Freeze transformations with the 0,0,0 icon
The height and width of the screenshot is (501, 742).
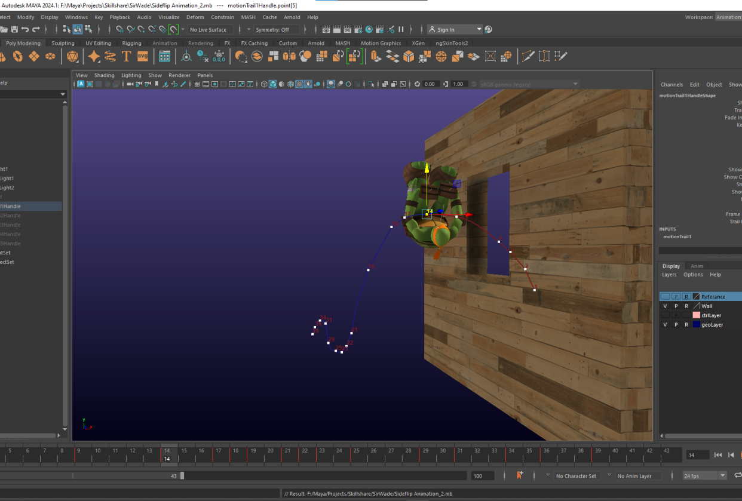point(219,56)
